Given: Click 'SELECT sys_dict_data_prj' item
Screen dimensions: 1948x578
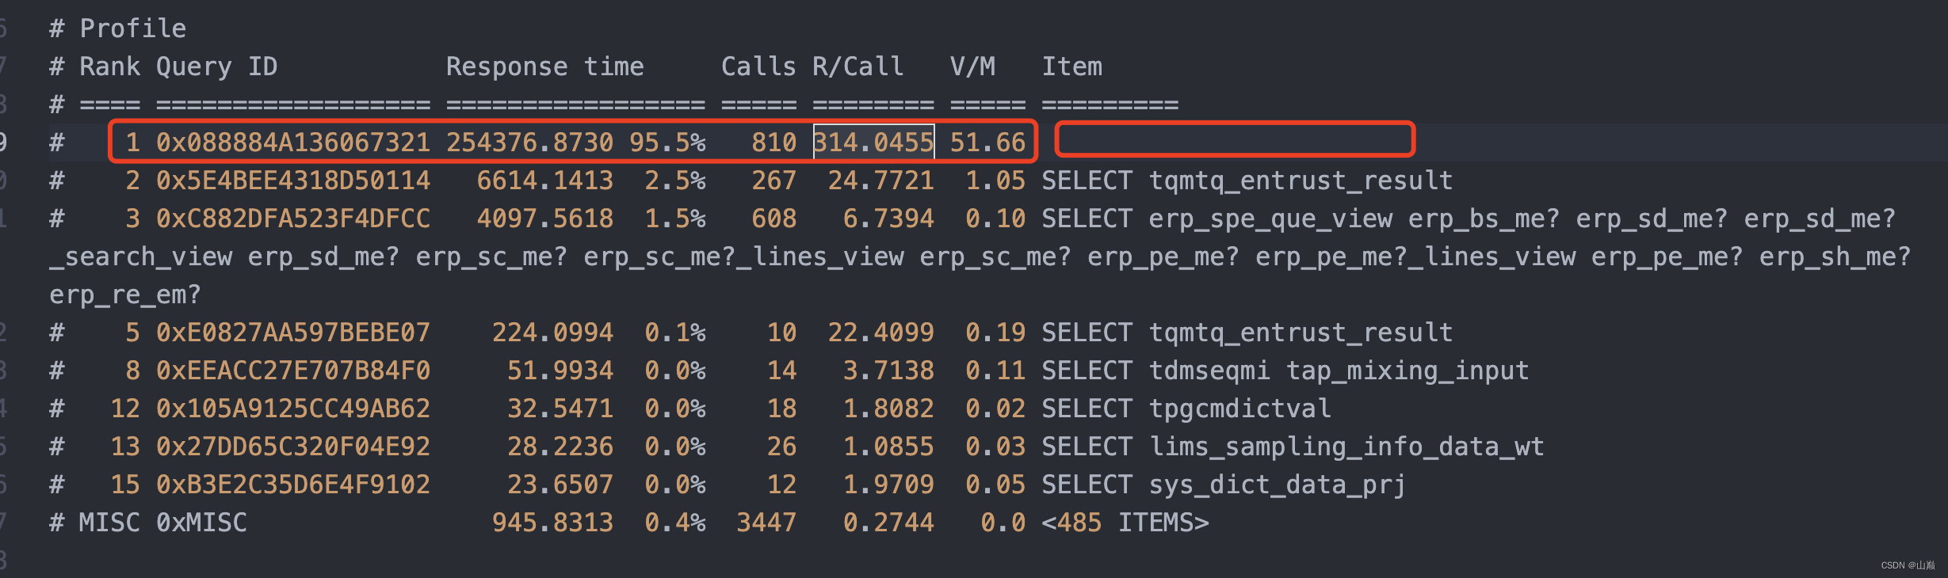Looking at the screenshot, I should 1224,485.
